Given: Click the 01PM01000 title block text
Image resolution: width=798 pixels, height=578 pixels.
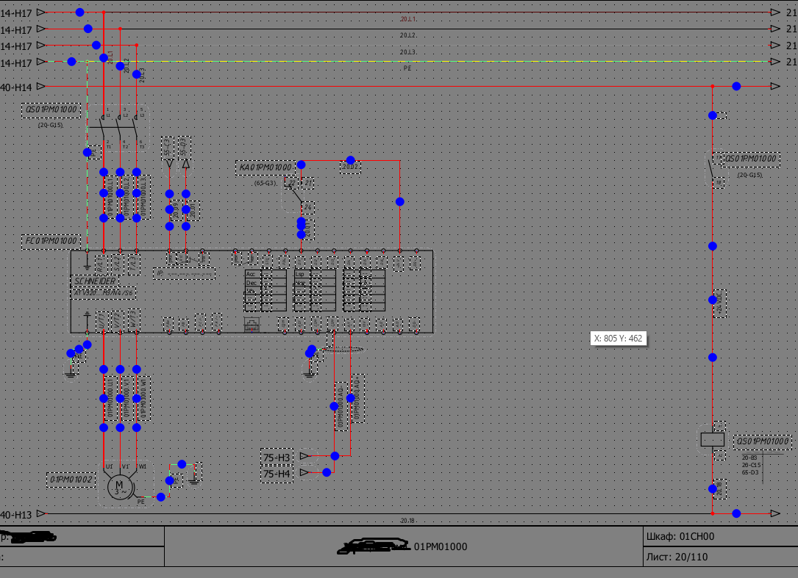Looking at the screenshot, I should click(x=440, y=546).
